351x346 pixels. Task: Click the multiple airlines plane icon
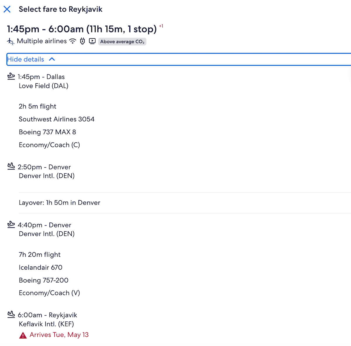[11, 42]
